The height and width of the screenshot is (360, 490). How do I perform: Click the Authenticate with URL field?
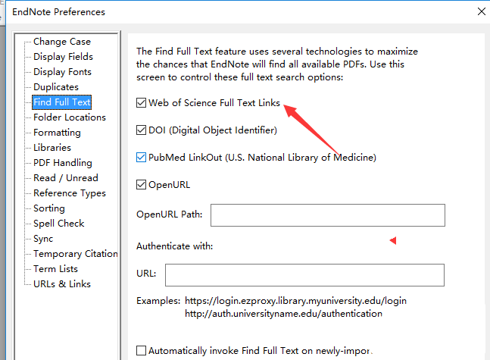(304, 274)
